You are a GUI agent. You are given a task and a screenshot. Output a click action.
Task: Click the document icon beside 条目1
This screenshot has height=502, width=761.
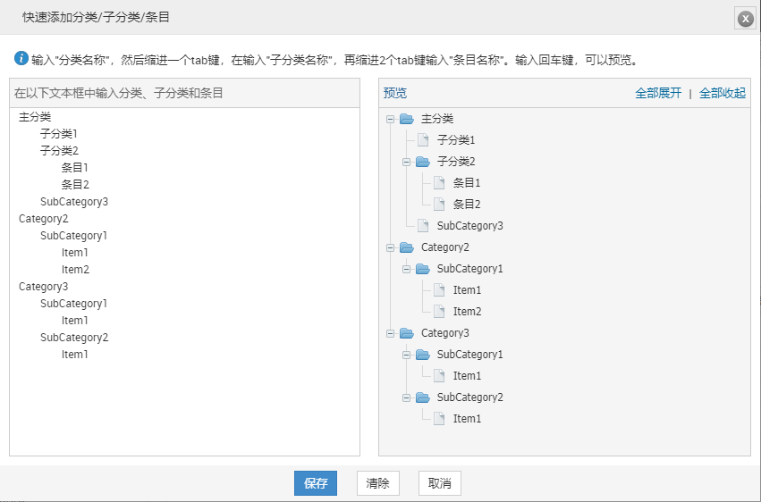439,183
